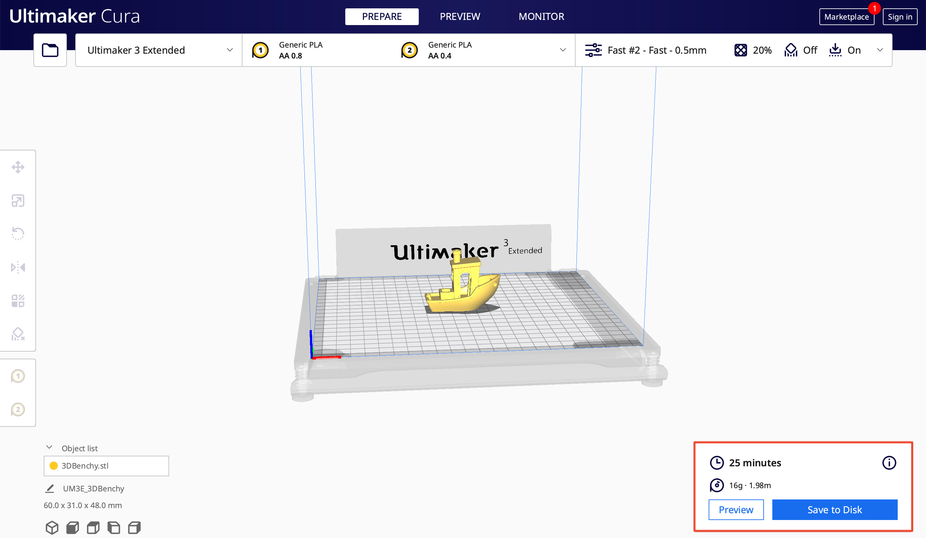Click the Extruder 1 panel icon
The width and height of the screenshot is (926, 538).
[x=17, y=375]
